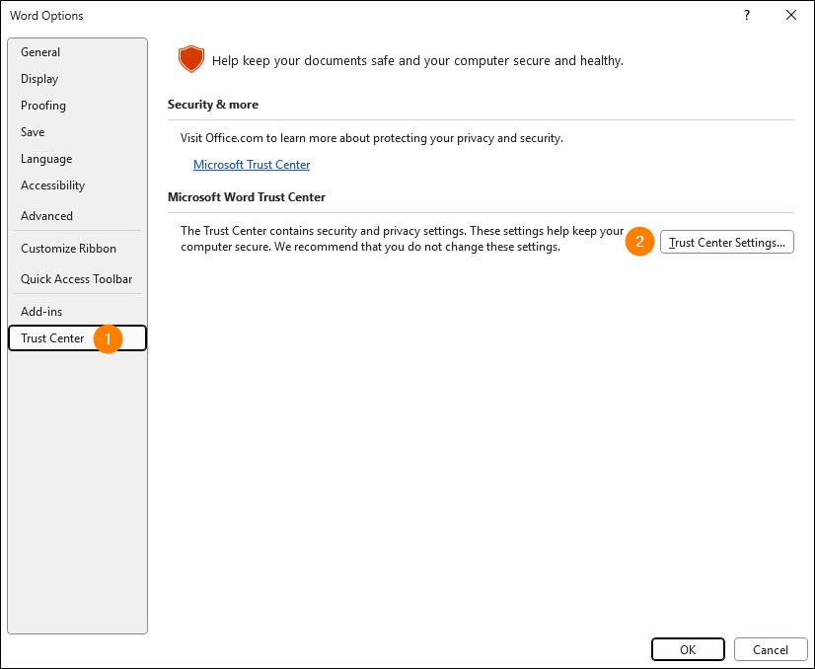
Task: Open the General options category
Action: click(77, 52)
